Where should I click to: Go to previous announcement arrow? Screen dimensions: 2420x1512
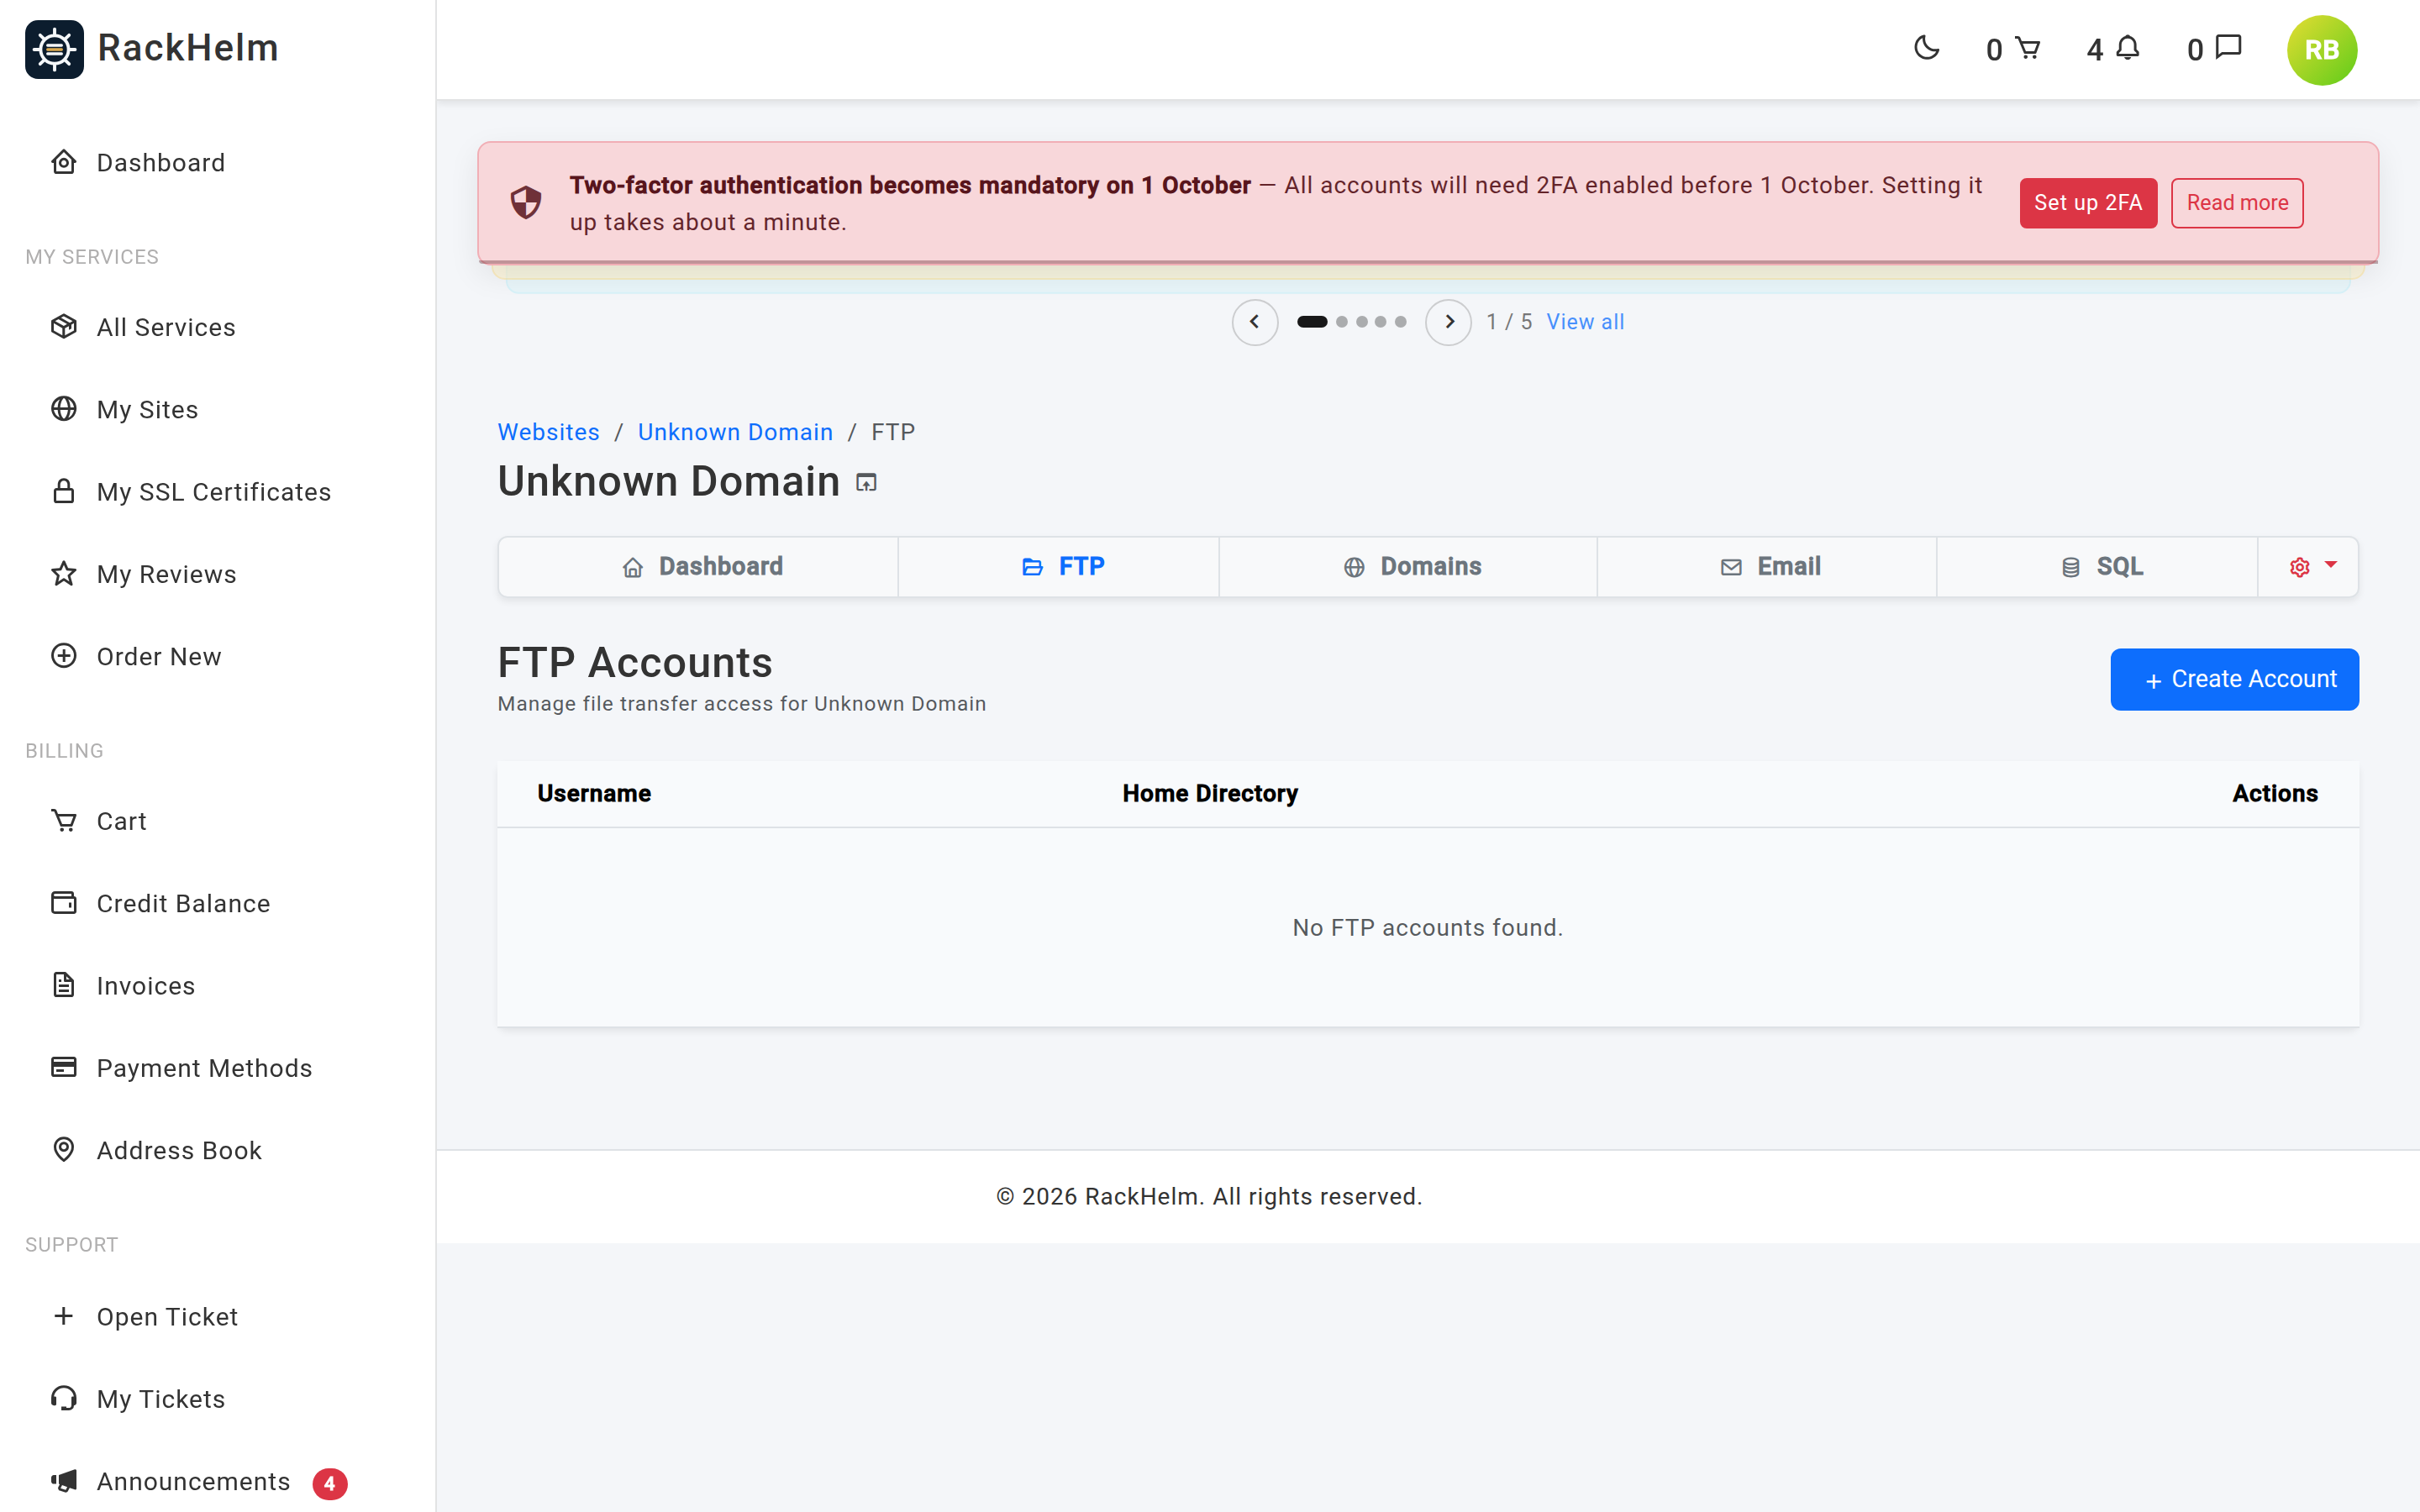(x=1255, y=322)
